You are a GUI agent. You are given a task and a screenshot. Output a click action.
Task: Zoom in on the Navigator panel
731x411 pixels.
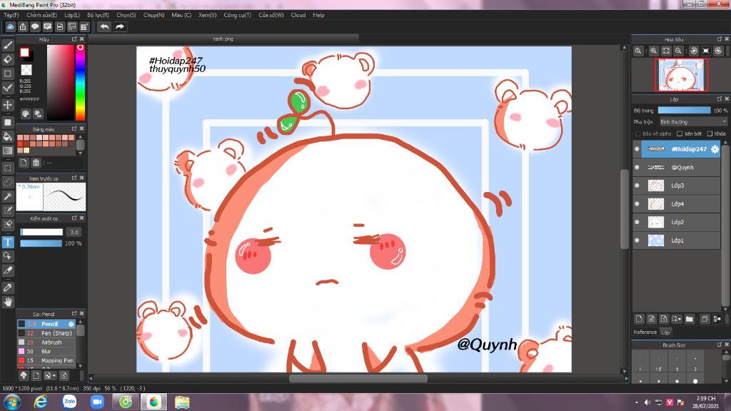point(654,51)
